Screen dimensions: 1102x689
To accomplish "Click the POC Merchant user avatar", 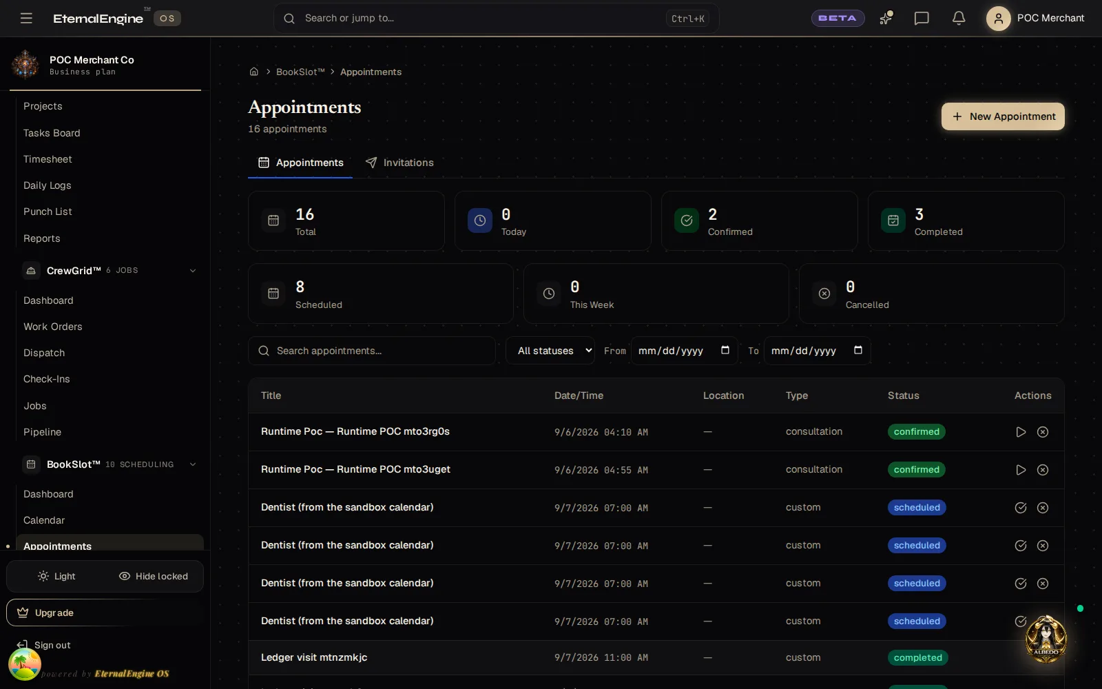I will point(998,18).
